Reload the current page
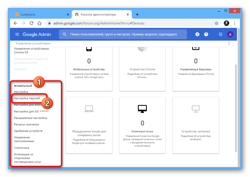This screenshot has height=177, width=250. click(x=31, y=23)
